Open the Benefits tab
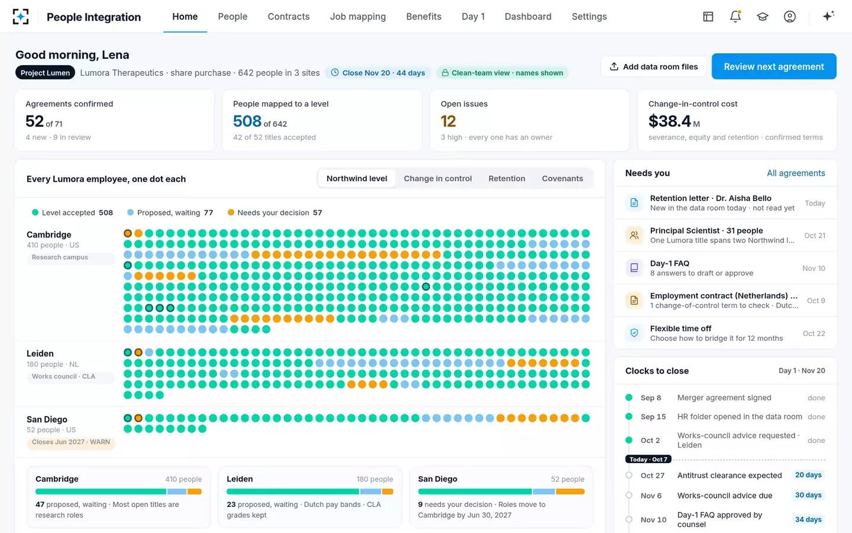Screen dimensions: 852x533 [424, 17]
